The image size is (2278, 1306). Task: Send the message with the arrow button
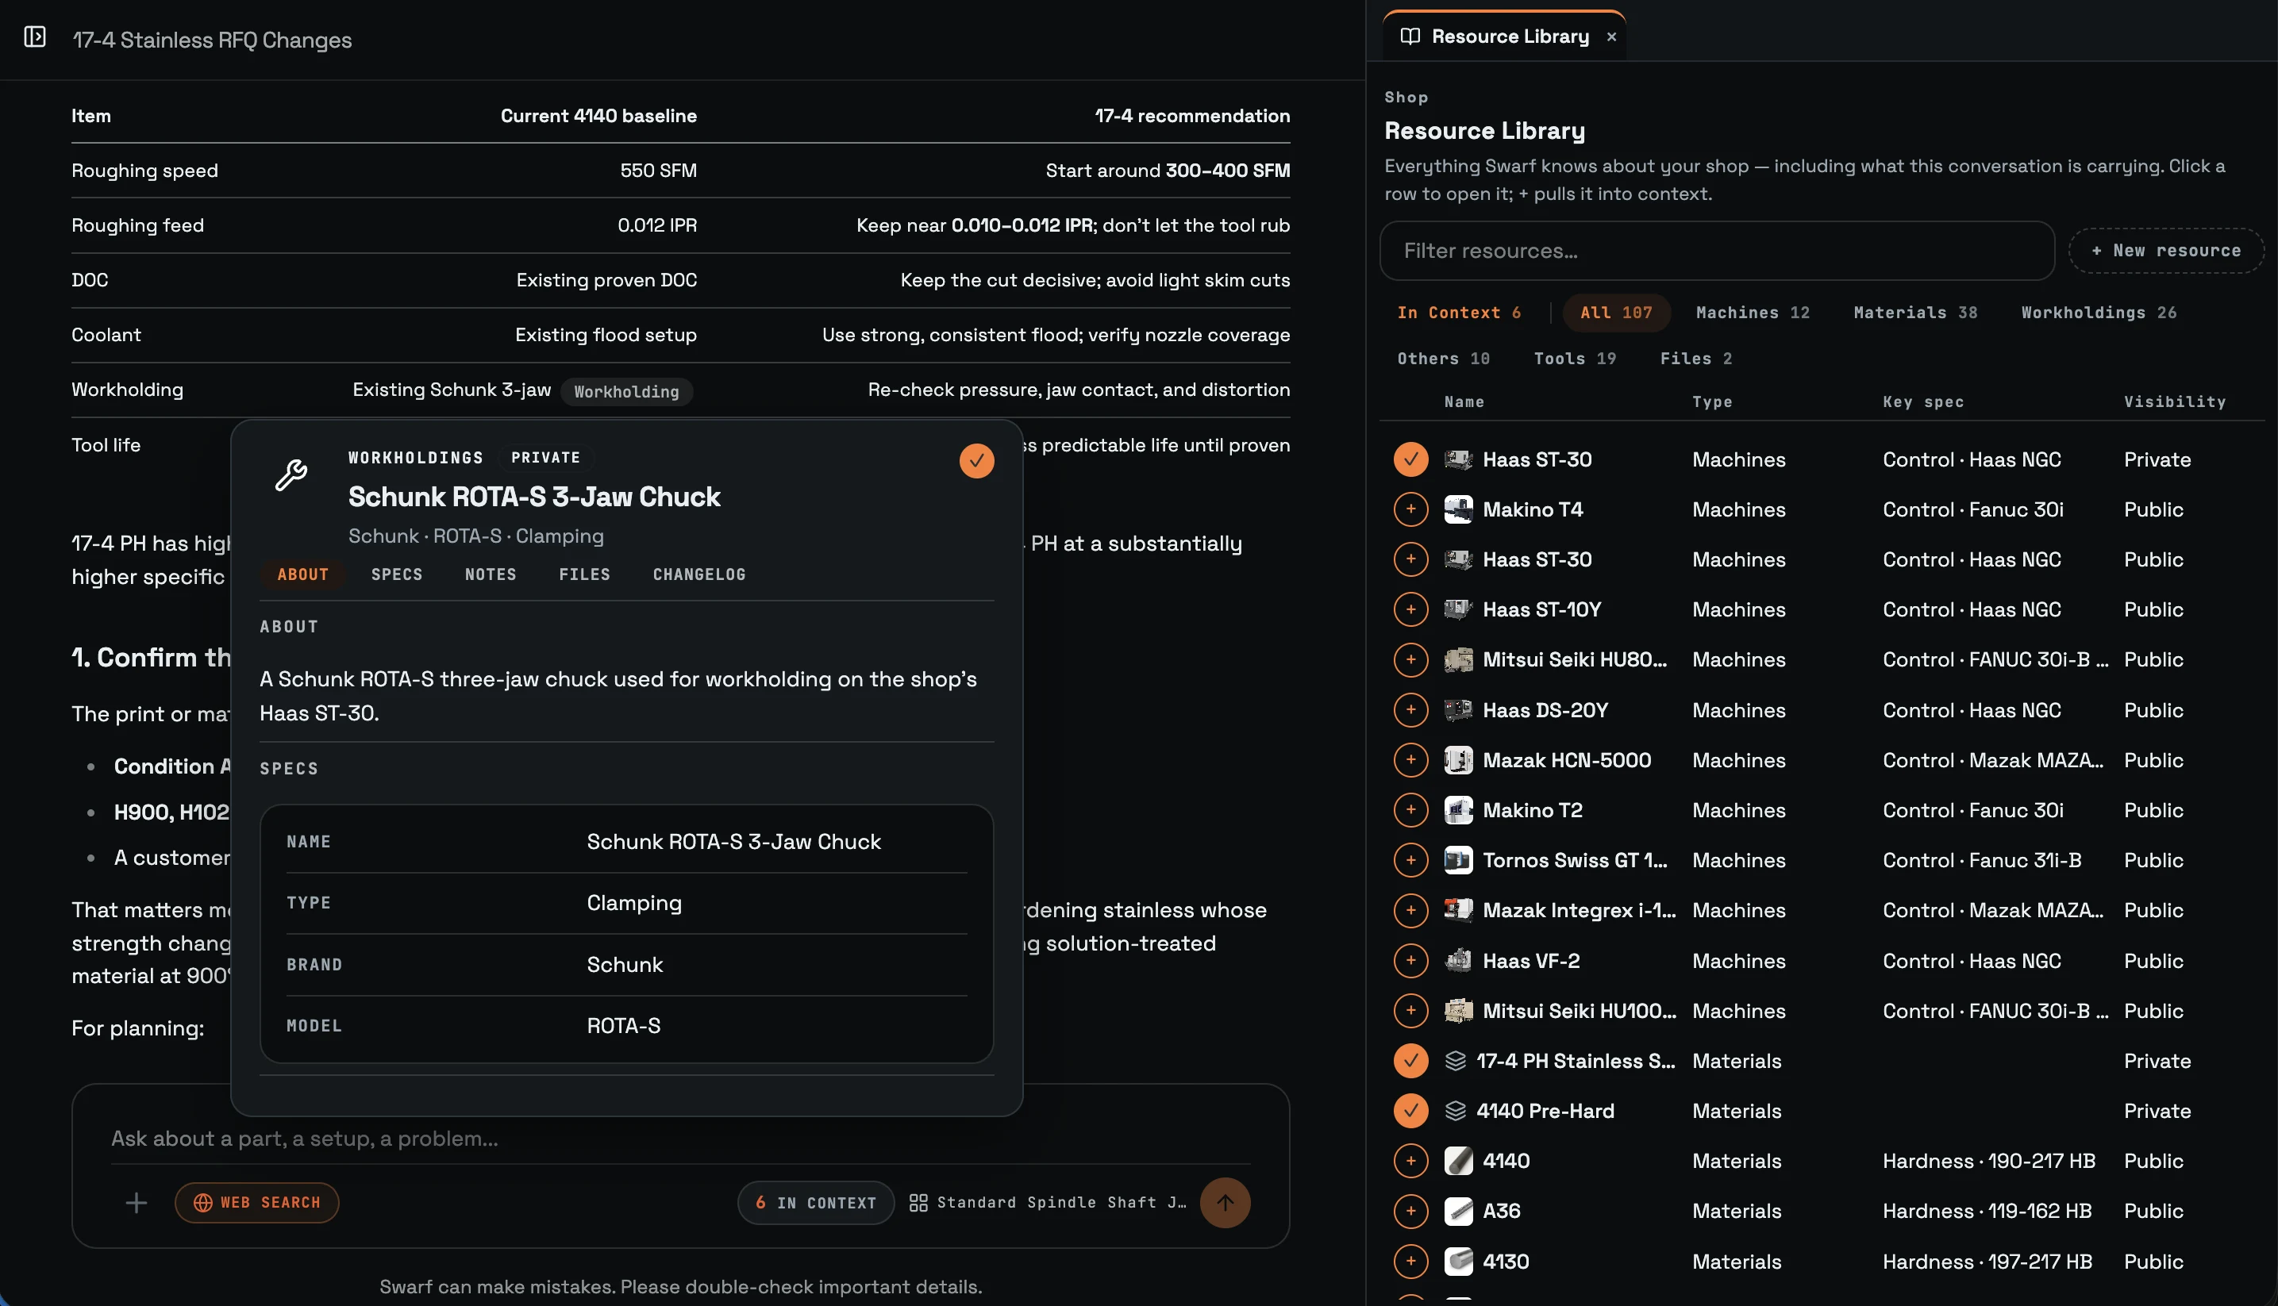point(1225,1203)
